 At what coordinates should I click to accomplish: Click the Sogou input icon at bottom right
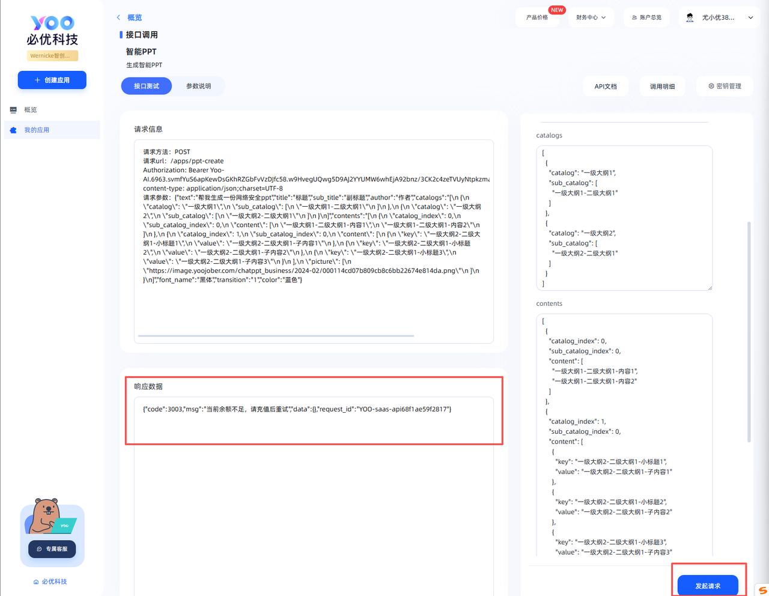tap(762, 591)
